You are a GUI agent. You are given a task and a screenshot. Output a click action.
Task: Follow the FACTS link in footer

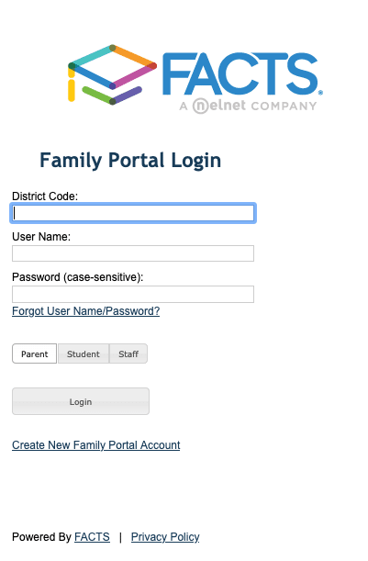(x=92, y=537)
